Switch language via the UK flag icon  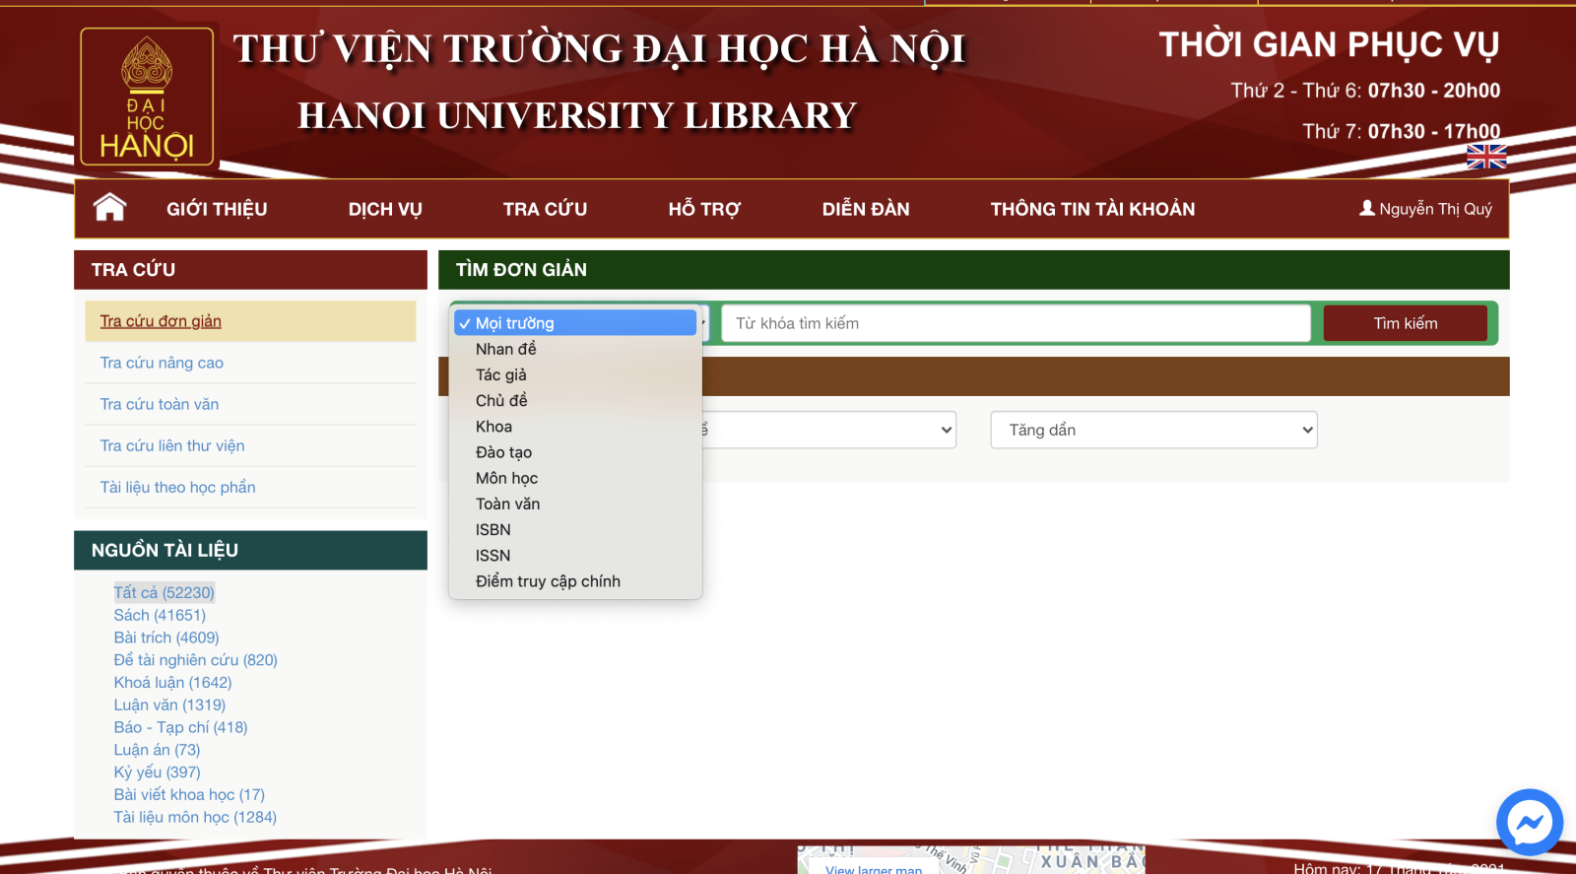tap(1485, 157)
